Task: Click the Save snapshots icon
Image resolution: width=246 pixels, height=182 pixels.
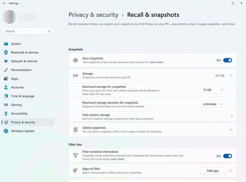Action: tap(75, 60)
